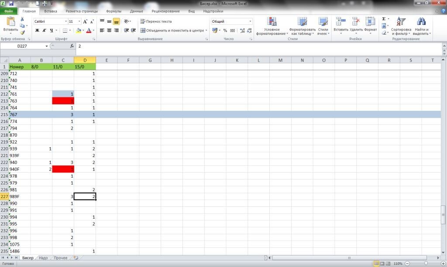Open the number format Общий dropdown

point(250,21)
